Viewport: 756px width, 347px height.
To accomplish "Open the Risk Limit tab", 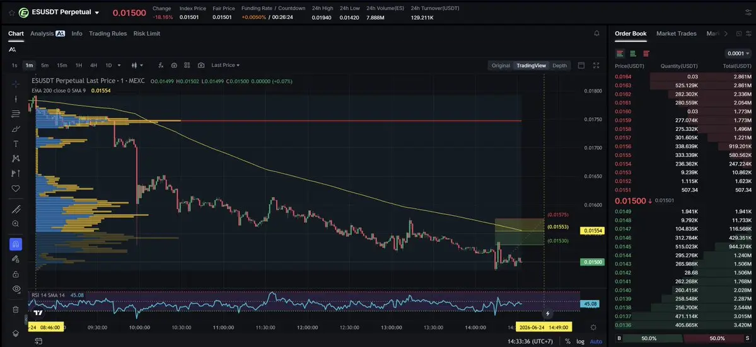I will 147,33.
